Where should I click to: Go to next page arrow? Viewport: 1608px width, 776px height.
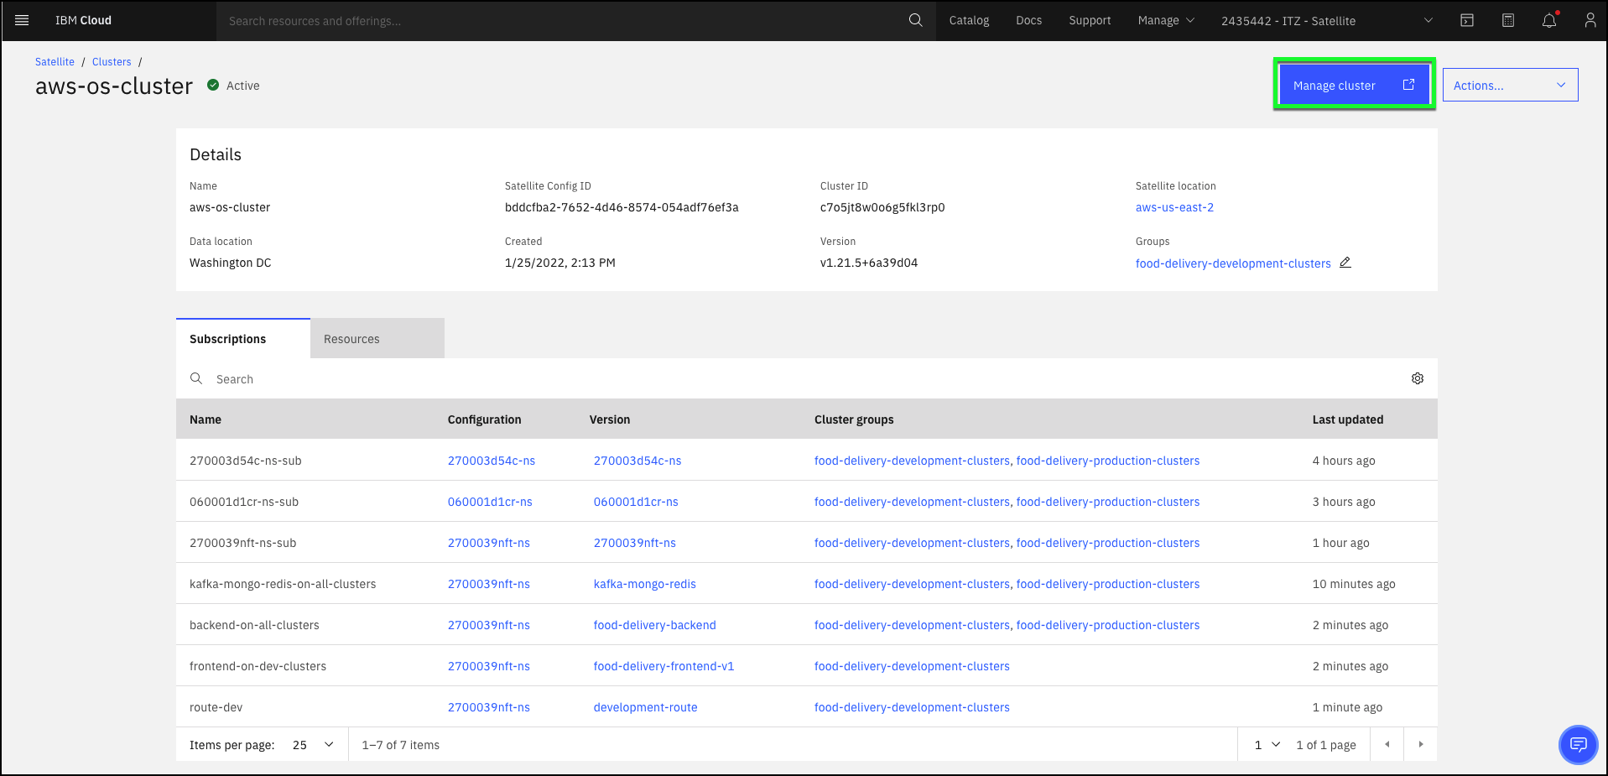(x=1421, y=744)
